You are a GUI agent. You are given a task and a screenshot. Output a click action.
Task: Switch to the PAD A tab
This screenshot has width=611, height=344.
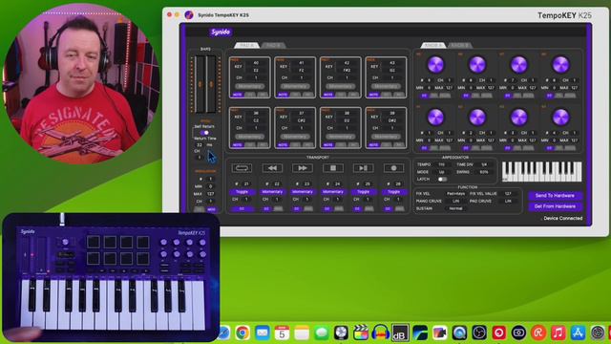click(x=246, y=45)
